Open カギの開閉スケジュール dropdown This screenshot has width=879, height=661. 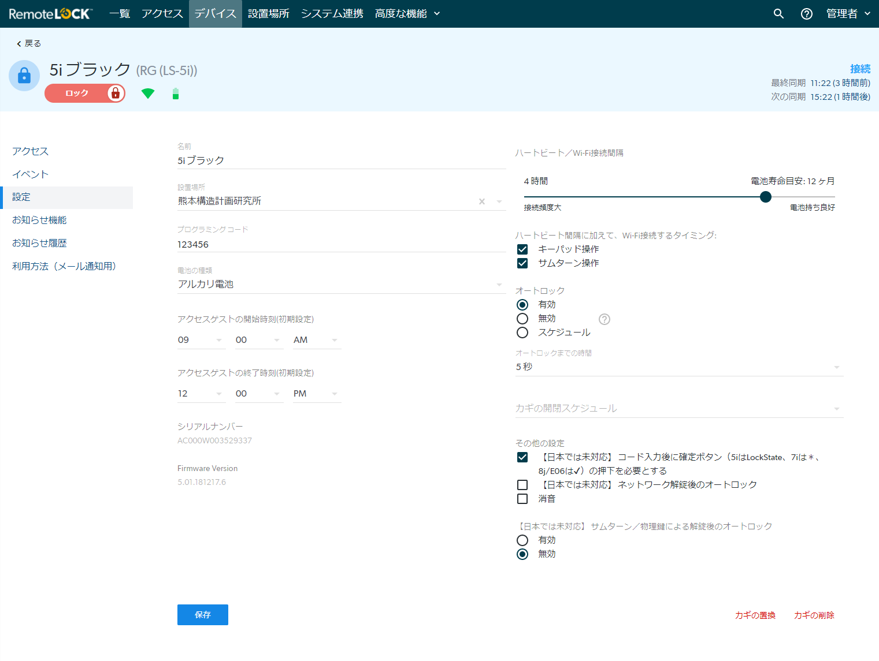pos(679,409)
